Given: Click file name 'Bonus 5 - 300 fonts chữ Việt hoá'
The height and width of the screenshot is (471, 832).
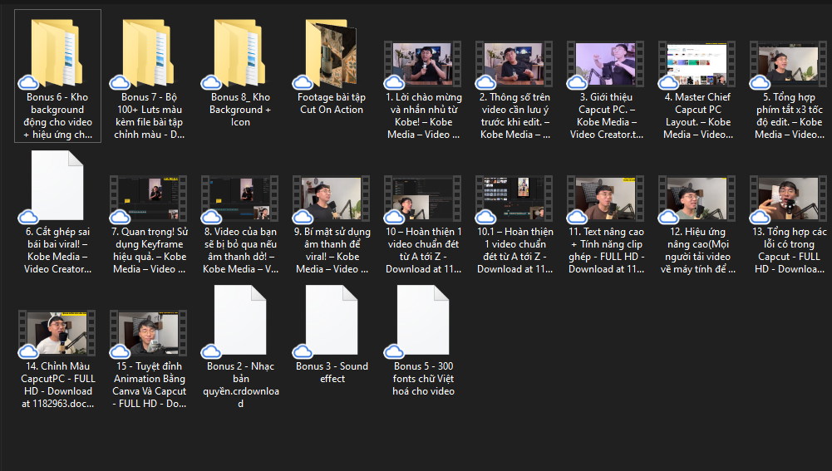Looking at the screenshot, I should coord(423,379).
